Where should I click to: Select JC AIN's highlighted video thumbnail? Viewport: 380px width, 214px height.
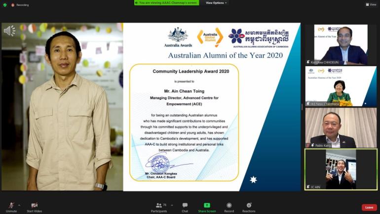click(x=341, y=170)
